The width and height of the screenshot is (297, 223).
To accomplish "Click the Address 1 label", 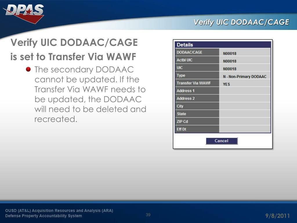I will click(x=185, y=91).
